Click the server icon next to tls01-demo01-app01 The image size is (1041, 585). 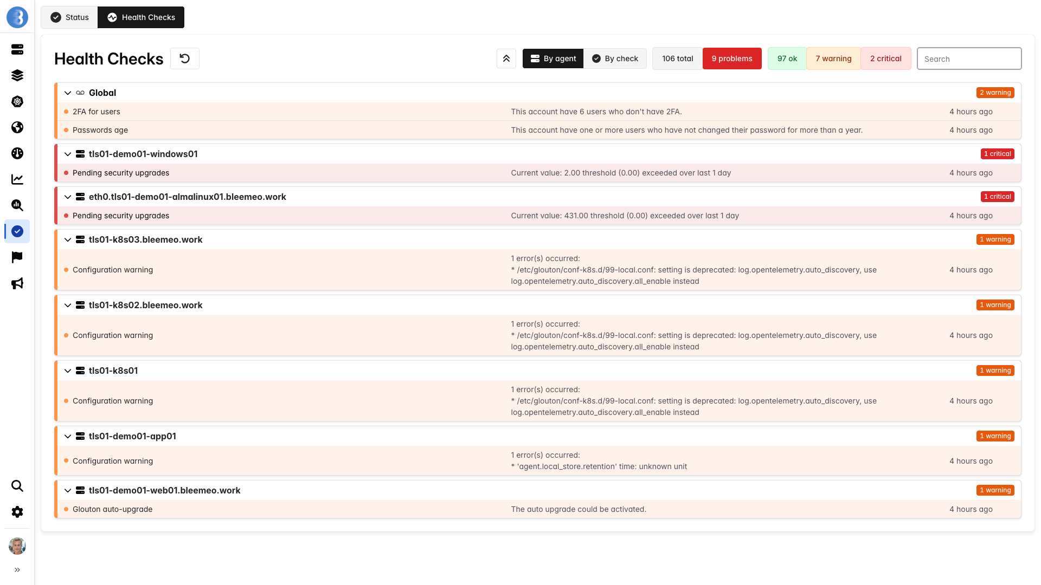(x=80, y=436)
